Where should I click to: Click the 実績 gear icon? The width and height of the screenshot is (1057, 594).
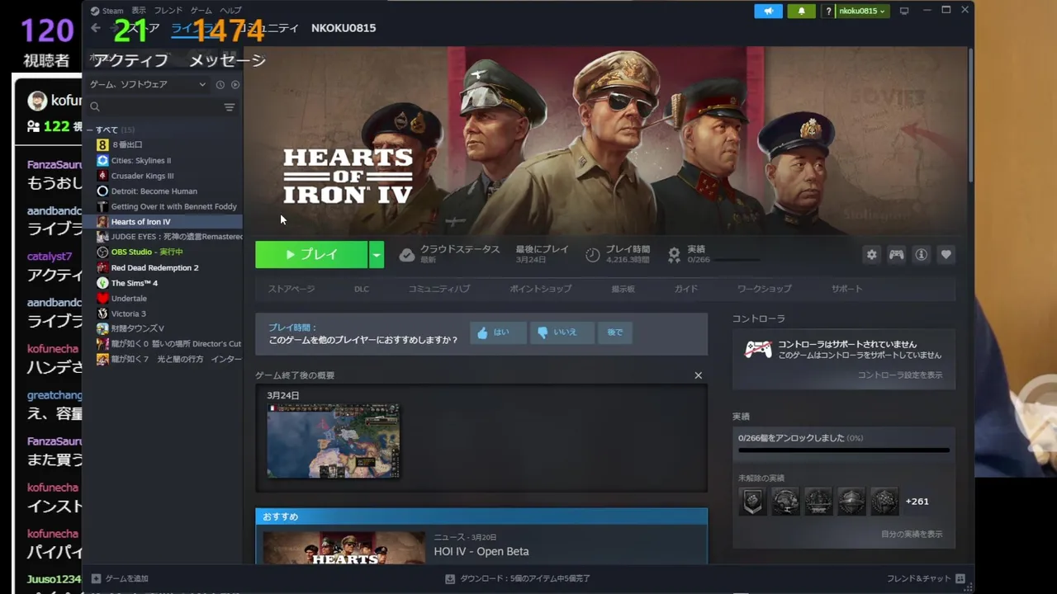point(675,255)
